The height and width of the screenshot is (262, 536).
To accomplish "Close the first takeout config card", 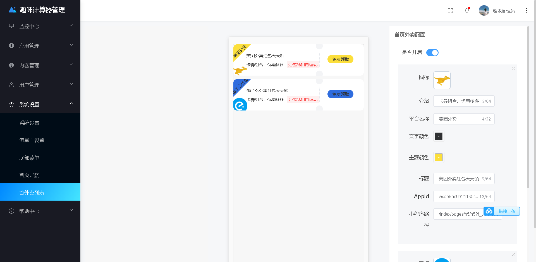I will [513, 69].
